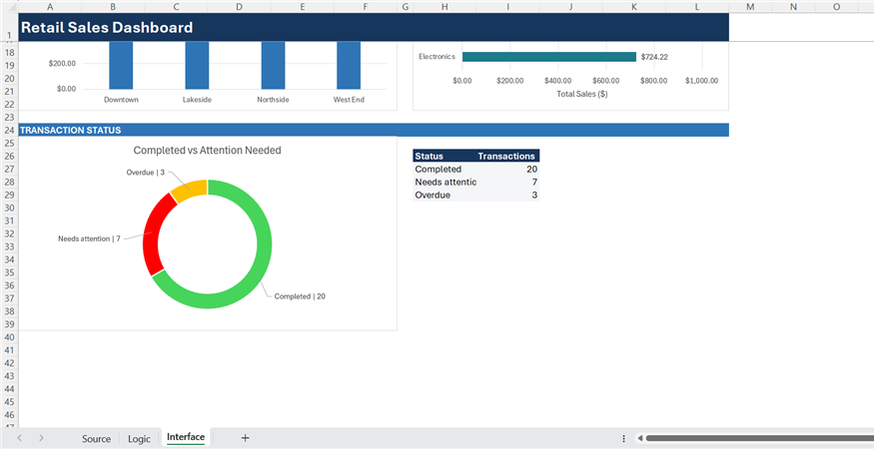The width and height of the screenshot is (874, 449).
Task: Select column O header
Action: coord(836,7)
